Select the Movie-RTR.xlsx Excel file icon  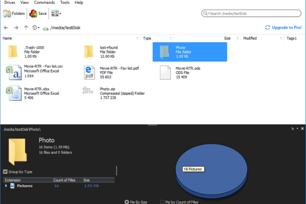(x=14, y=93)
